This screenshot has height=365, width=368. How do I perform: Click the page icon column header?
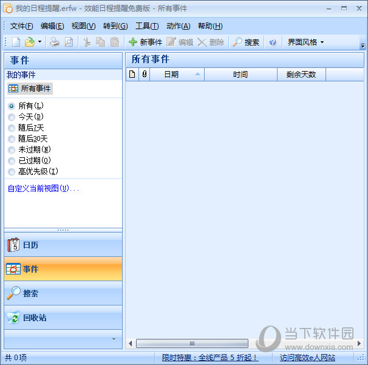coord(132,75)
